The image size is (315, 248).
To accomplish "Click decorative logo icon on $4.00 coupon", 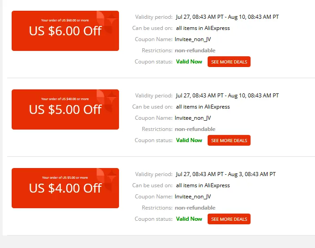I will click(x=106, y=179).
